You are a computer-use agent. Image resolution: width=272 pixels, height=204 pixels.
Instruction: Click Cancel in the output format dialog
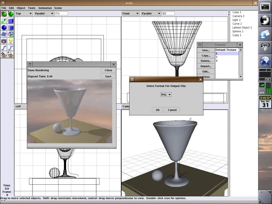[172, 110]
